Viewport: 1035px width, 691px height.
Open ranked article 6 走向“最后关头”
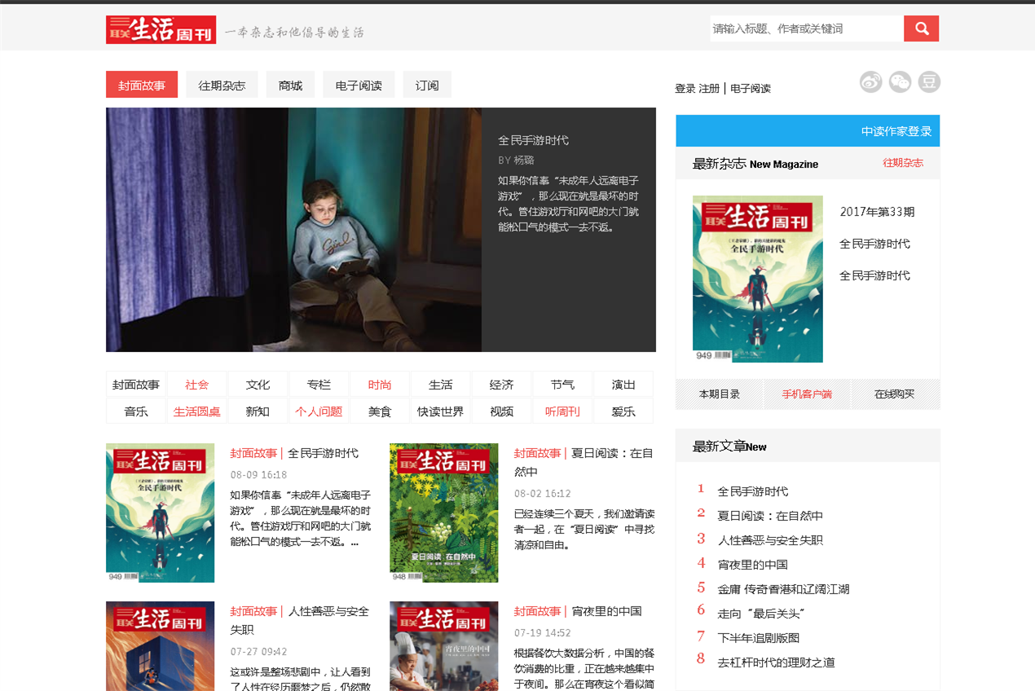pyautogui.click(x=761, y=614)
